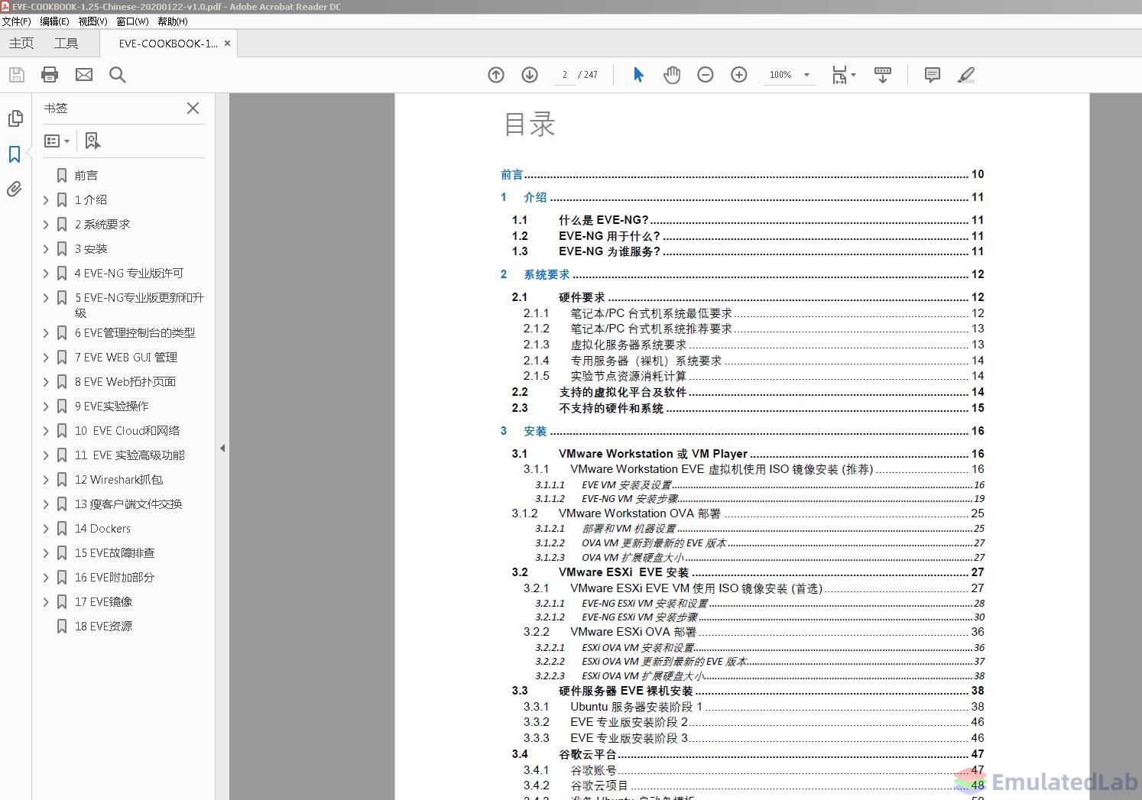Viewport: 1142px width, 800px height.
Task: Follow the 前言 link in the contents
Action: coord(512,175)
